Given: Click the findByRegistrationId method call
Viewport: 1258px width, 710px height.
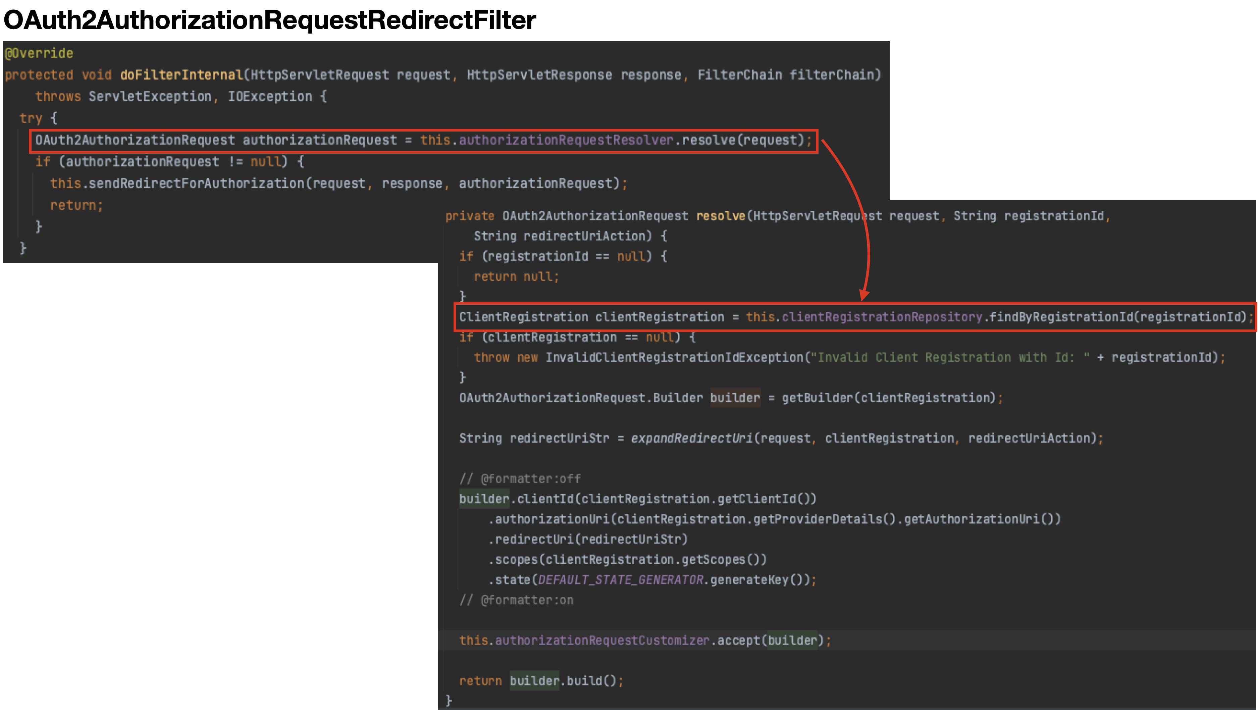Looking at the screenshot, I should (1061, 317).
